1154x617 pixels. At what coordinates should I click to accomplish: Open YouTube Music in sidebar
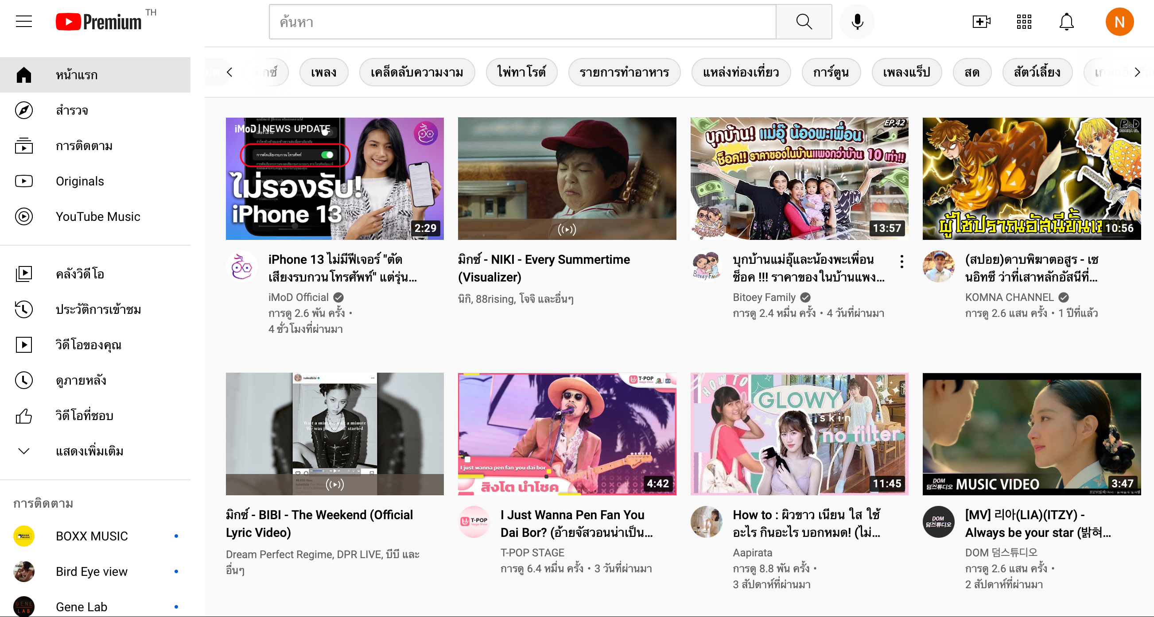pyautogui.click(x=97, y=216)
